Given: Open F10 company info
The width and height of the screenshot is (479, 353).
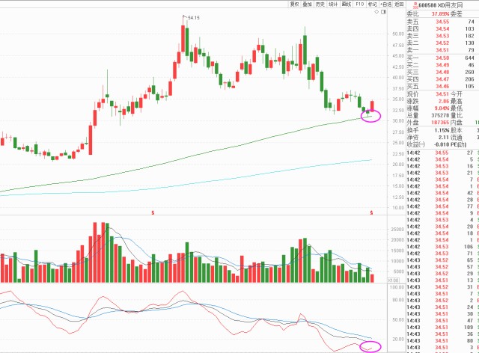Looking at the screenshot, I should point(359,4).
